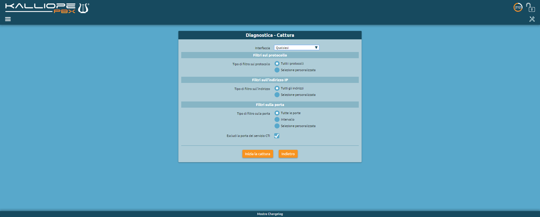540x217 pixels.
Task: Click the Filtri sulla porta section header
Action: (x=270, y=105)
